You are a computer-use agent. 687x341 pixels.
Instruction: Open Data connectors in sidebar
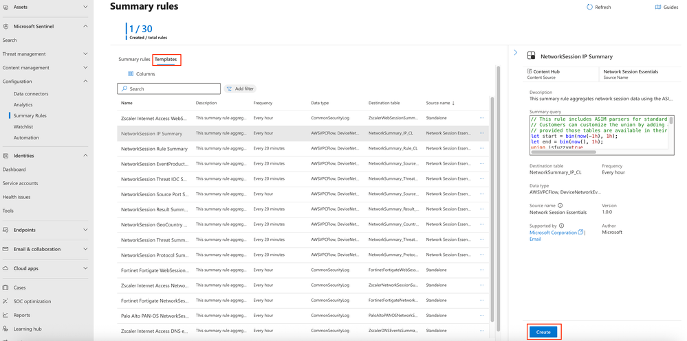pyautogui.click(x=31, y=93)
